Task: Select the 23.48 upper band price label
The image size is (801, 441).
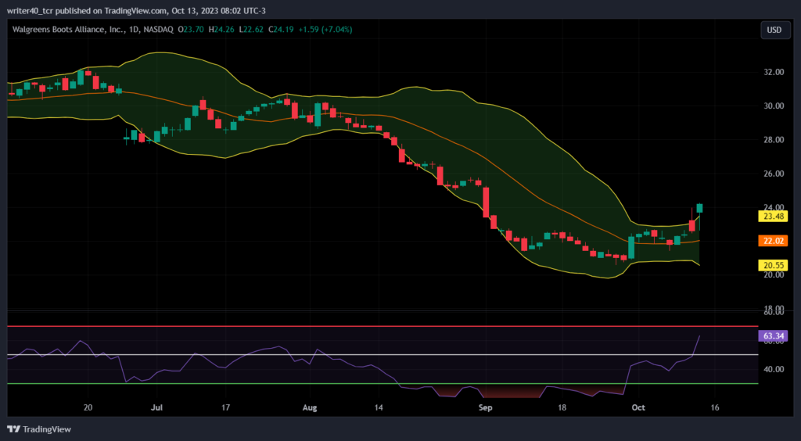Action: pyautogui.click(x=773, y=216)
